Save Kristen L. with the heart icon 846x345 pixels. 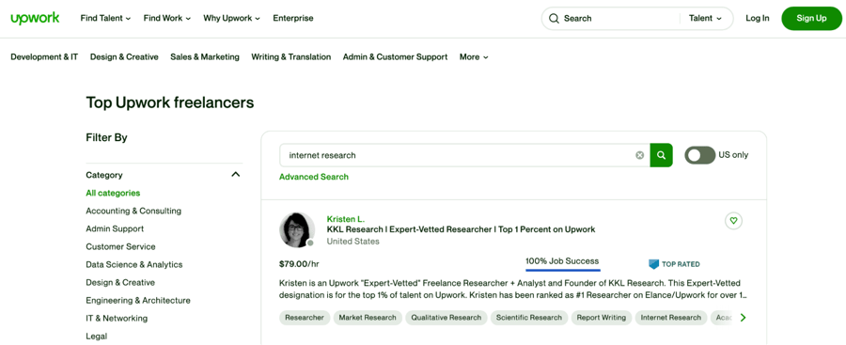(x=733, y=220)
